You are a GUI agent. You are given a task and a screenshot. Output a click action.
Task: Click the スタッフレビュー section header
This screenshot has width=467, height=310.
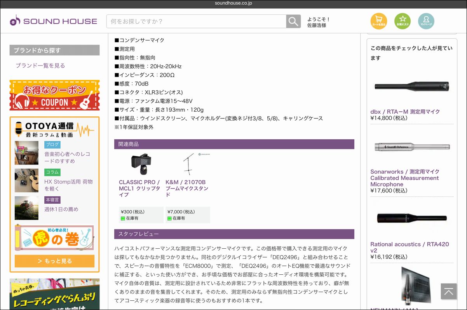[x=234, y=234]
